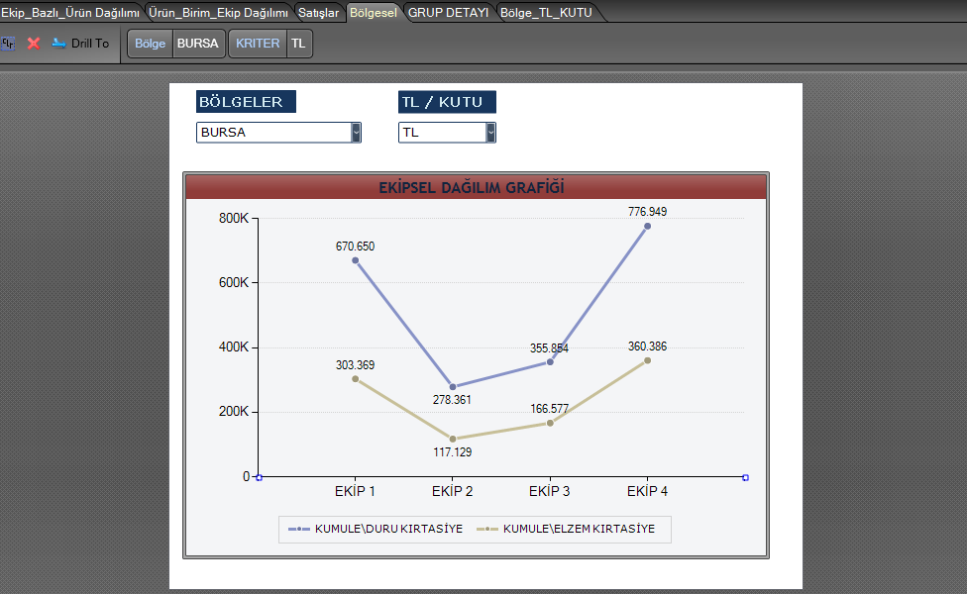Switch to the Satışlar tab

coord(319,12)
